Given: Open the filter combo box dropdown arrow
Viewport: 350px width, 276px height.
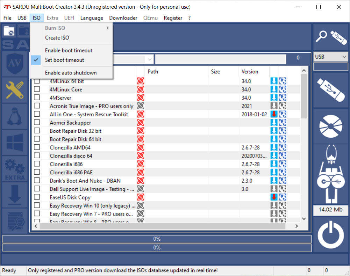Looking at the screenshot, I should [150, 59].
